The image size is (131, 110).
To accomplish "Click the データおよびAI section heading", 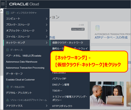I will [x=17, y=87].
